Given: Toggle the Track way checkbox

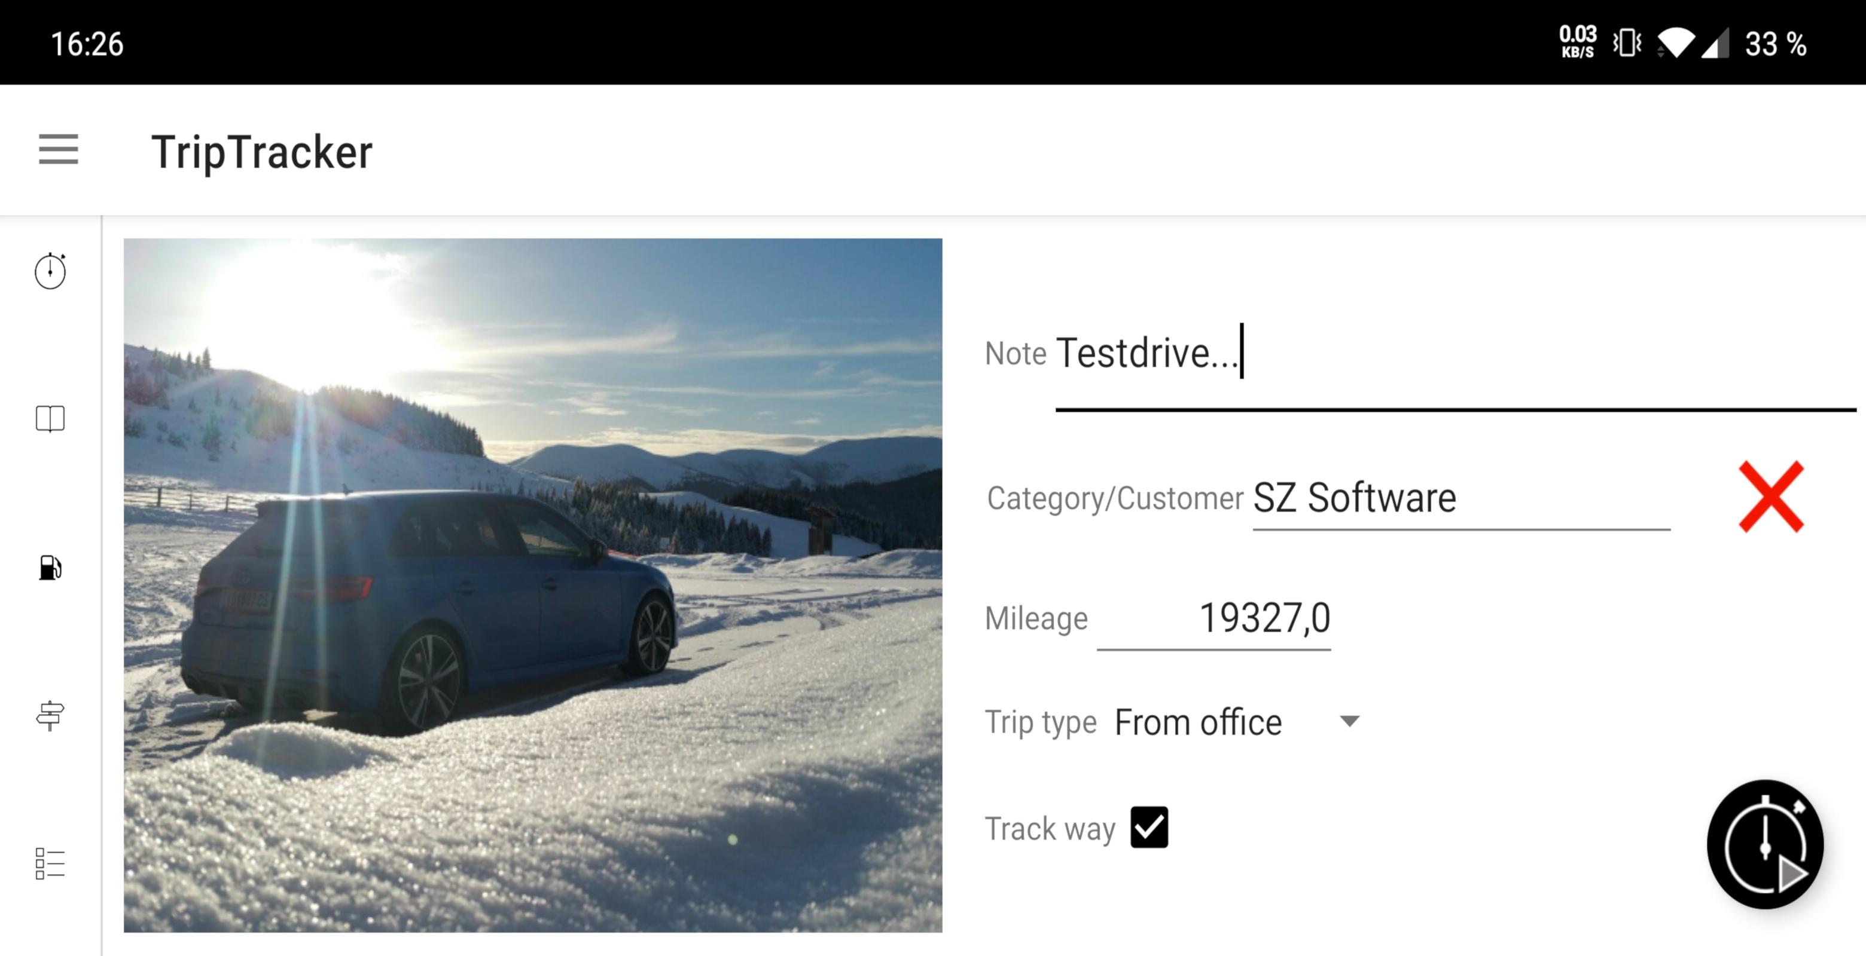Looking at the screenshot, I should point(1150,827).
